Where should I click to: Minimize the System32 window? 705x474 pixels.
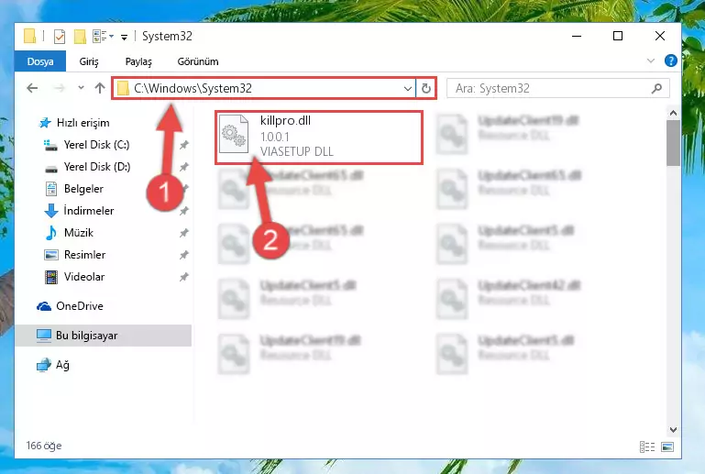[577, 36]
